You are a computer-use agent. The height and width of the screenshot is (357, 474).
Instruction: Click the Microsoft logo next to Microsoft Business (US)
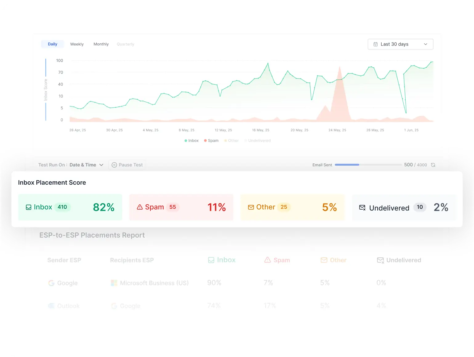pyautogui.click(x=114, y=283)
